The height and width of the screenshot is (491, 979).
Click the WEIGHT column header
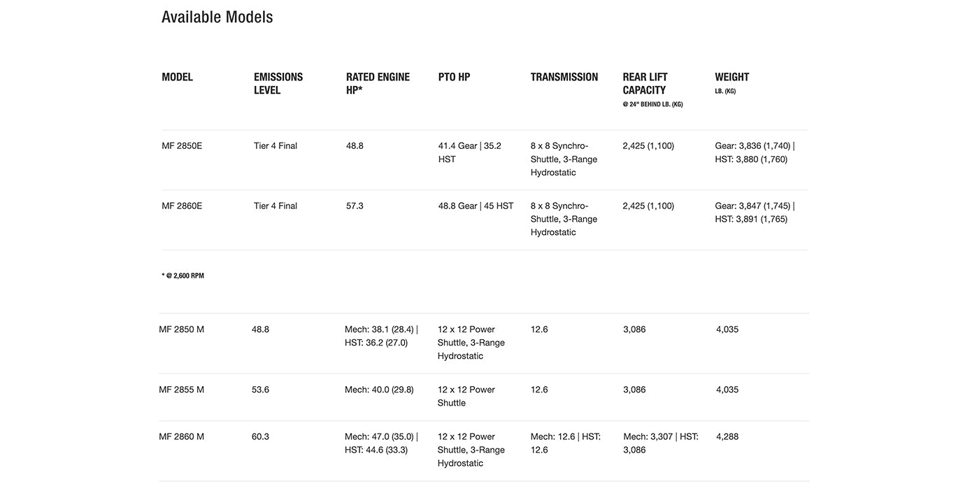point(731,77)
